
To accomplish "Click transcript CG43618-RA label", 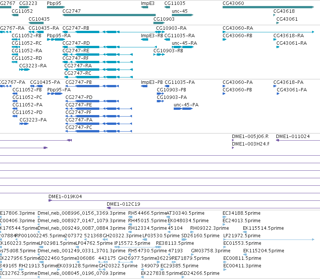I will point(289,35).
